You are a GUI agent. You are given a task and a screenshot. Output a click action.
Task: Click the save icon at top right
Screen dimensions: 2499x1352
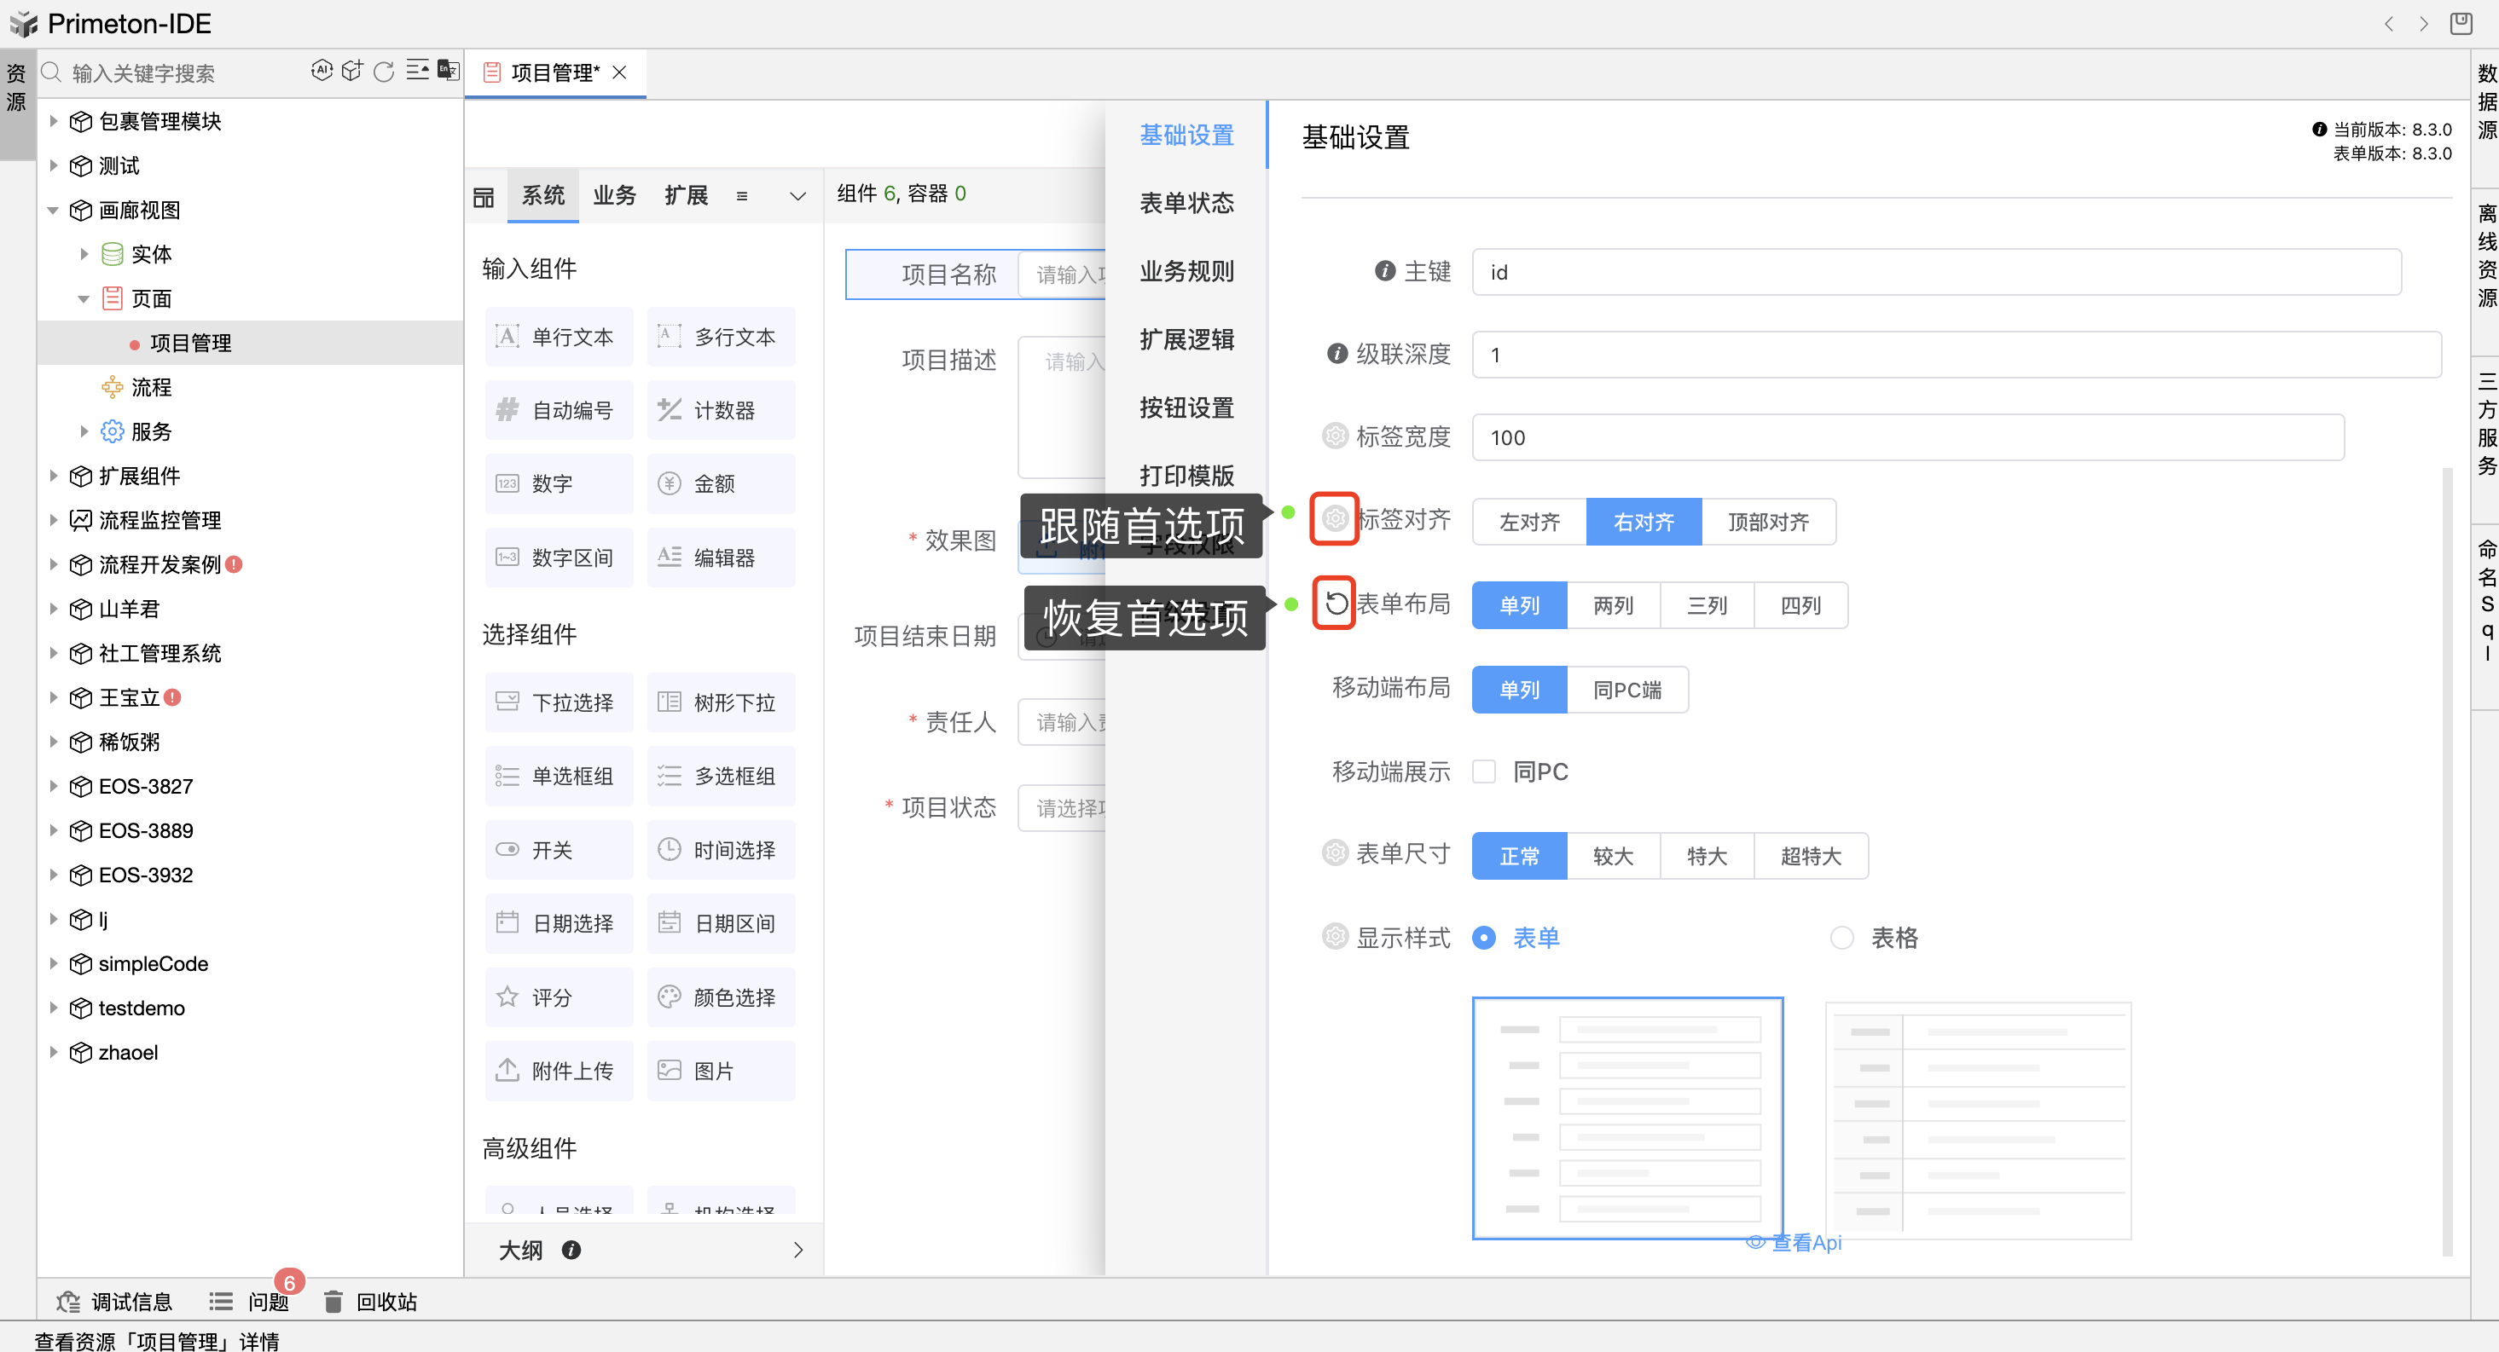pyautogui.click(x=2461, y=23)
